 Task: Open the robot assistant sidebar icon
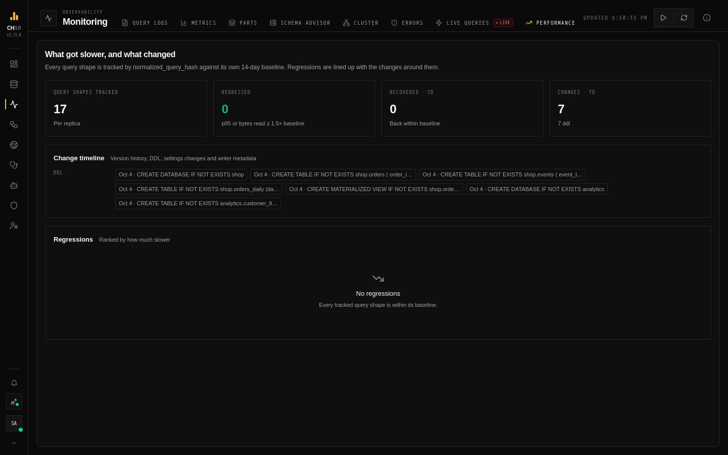14,186
